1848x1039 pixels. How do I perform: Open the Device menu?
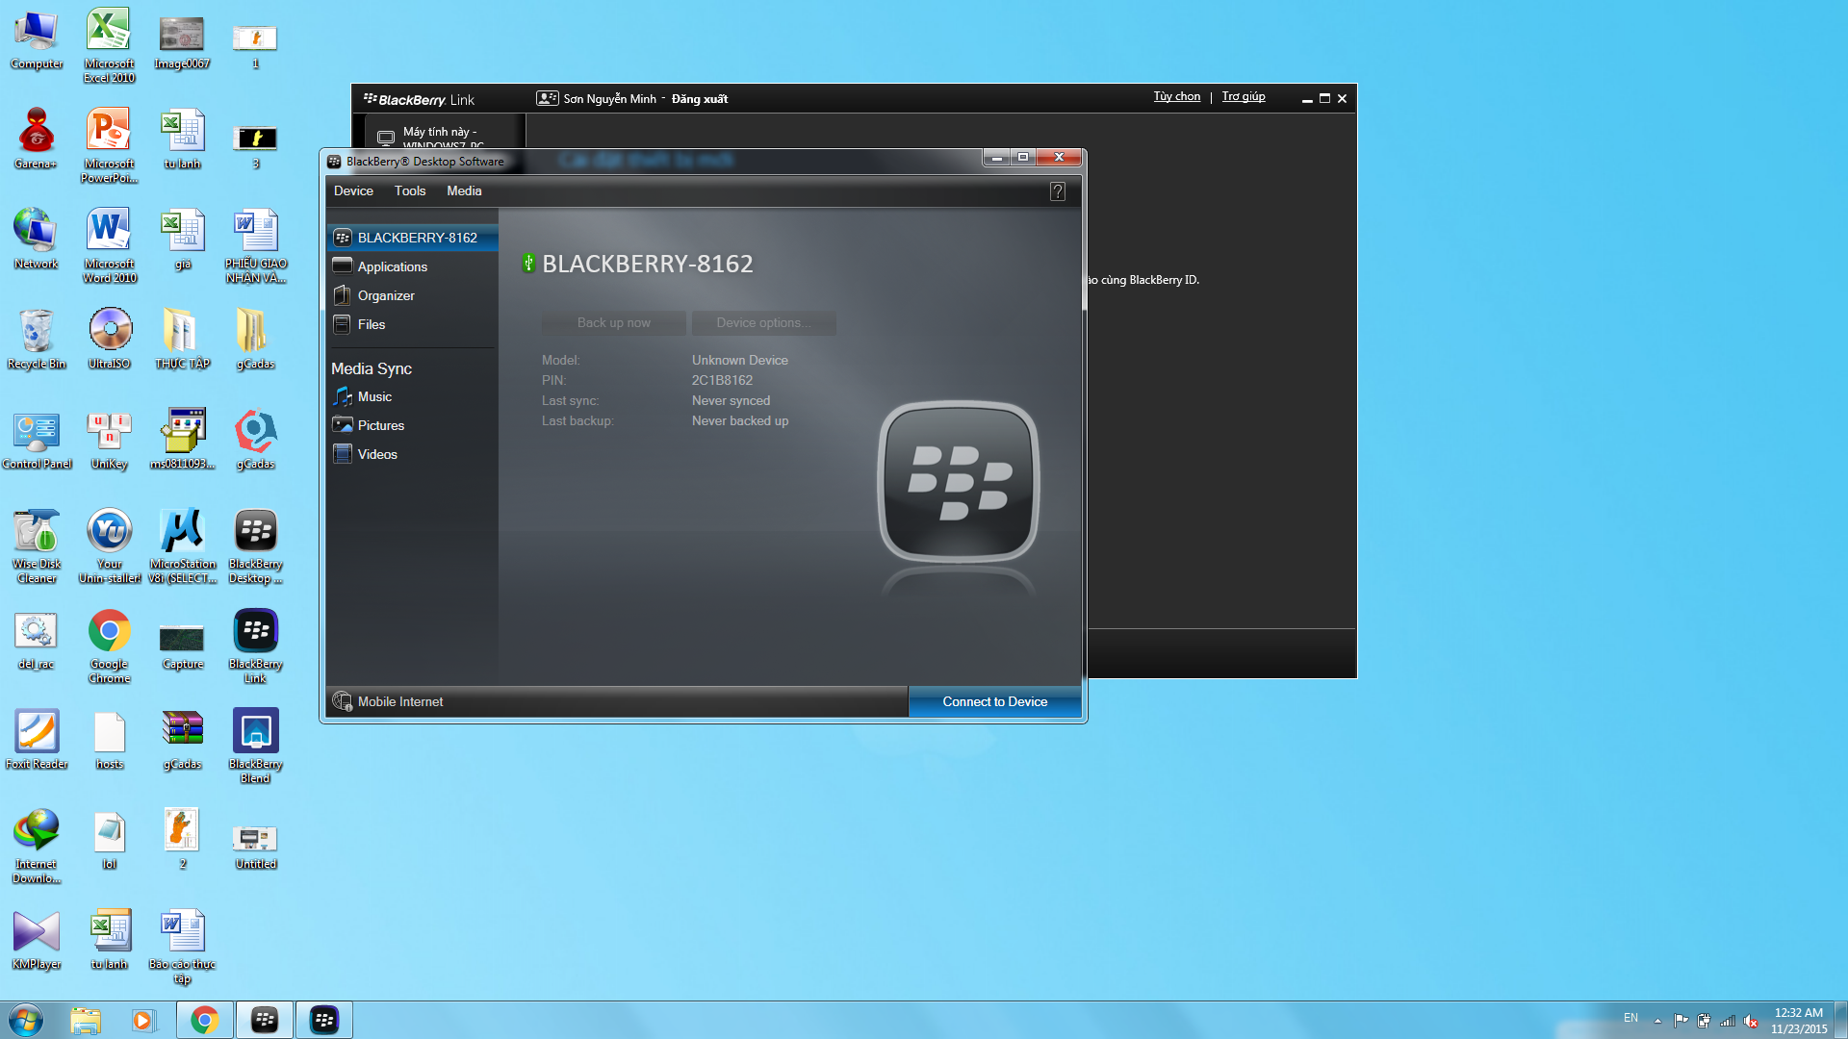353,190
